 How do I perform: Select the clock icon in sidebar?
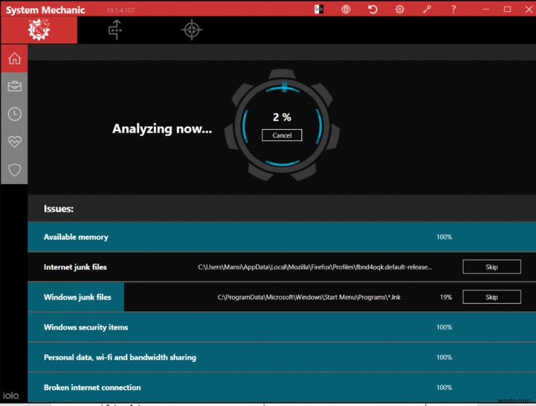click(x=14, y=114)
